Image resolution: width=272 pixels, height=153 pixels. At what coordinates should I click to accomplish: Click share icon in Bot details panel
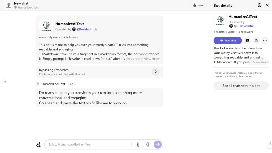(x=256, y=40)
